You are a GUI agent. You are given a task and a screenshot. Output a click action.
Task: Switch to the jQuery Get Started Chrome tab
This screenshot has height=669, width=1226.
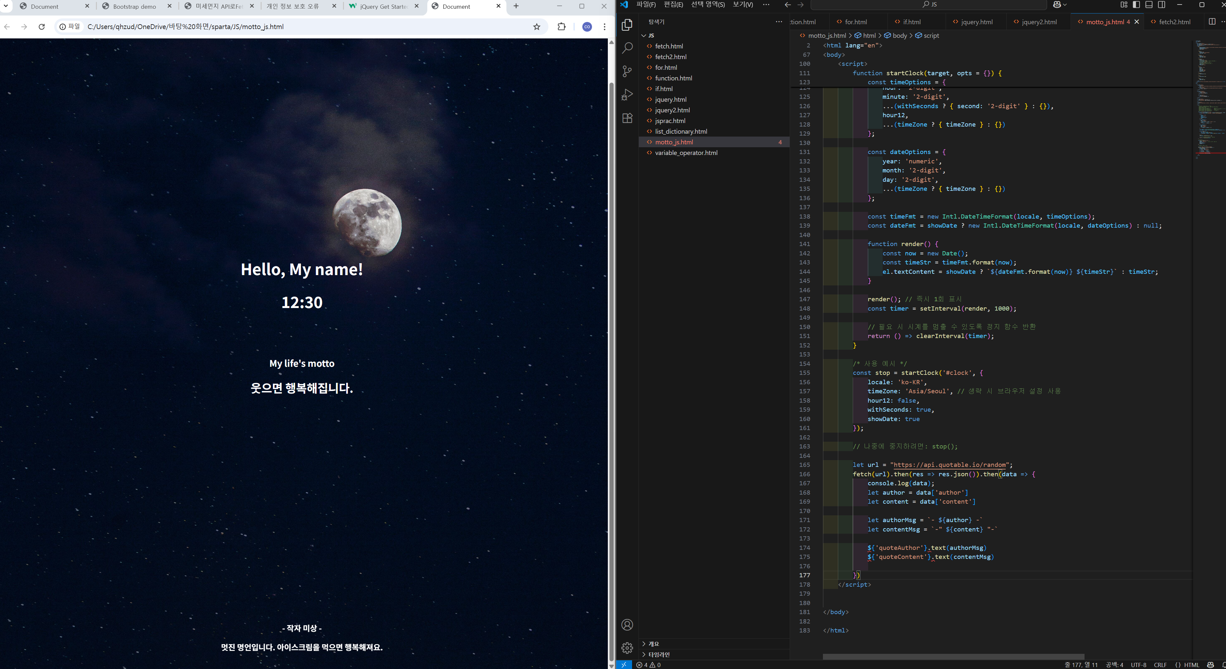pyautogui.click(x=384, y=7)
